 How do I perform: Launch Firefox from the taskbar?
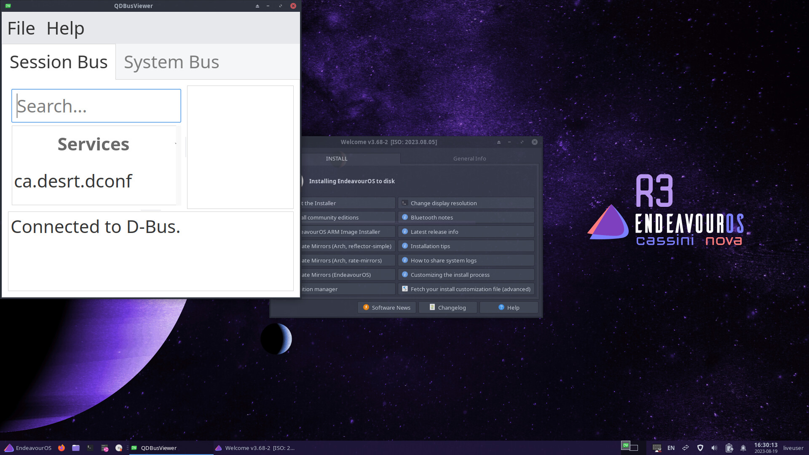tap(62, 448)
